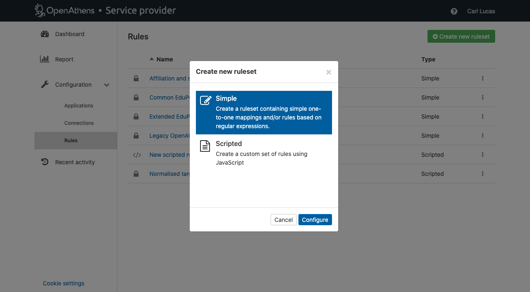Open Applications in the sidebar
The width and height of the screenshot is (530, 292).
79,106
